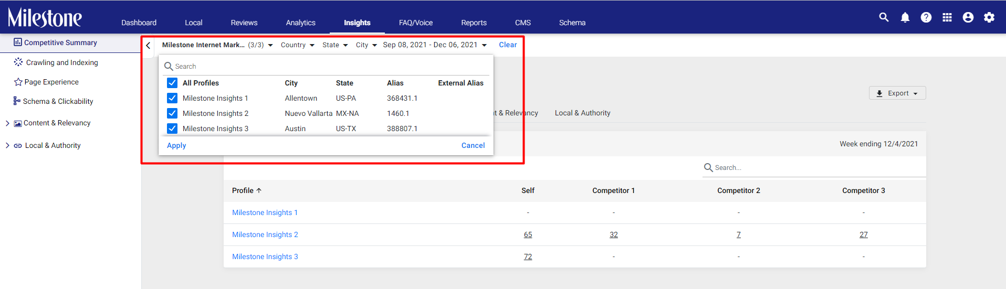
Task: Switch to the Analytics tab
Action: [x=301, y=23]
